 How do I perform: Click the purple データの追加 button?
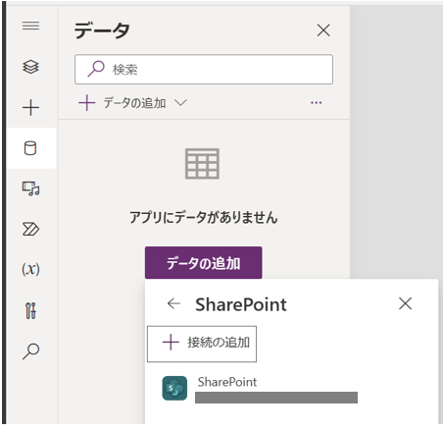[204, 263]
